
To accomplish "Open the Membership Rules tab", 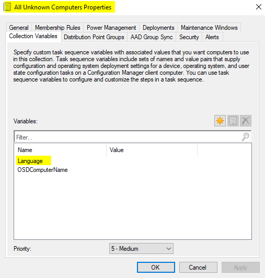I will click(57, 28).
